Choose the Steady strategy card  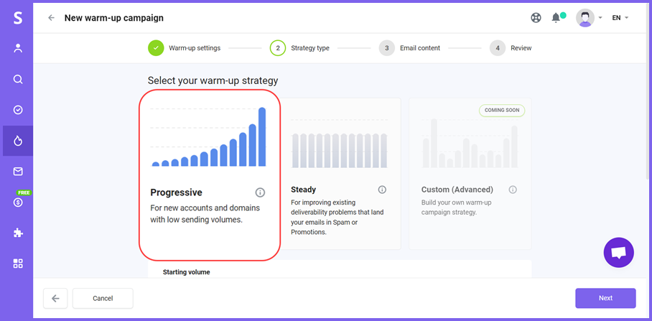[340, 174]
